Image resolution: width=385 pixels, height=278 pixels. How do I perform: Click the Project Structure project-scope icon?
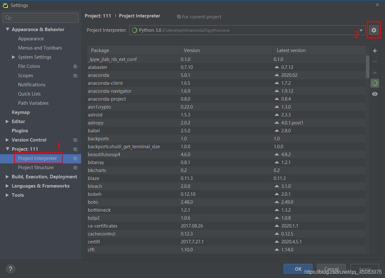pos(75,168)
